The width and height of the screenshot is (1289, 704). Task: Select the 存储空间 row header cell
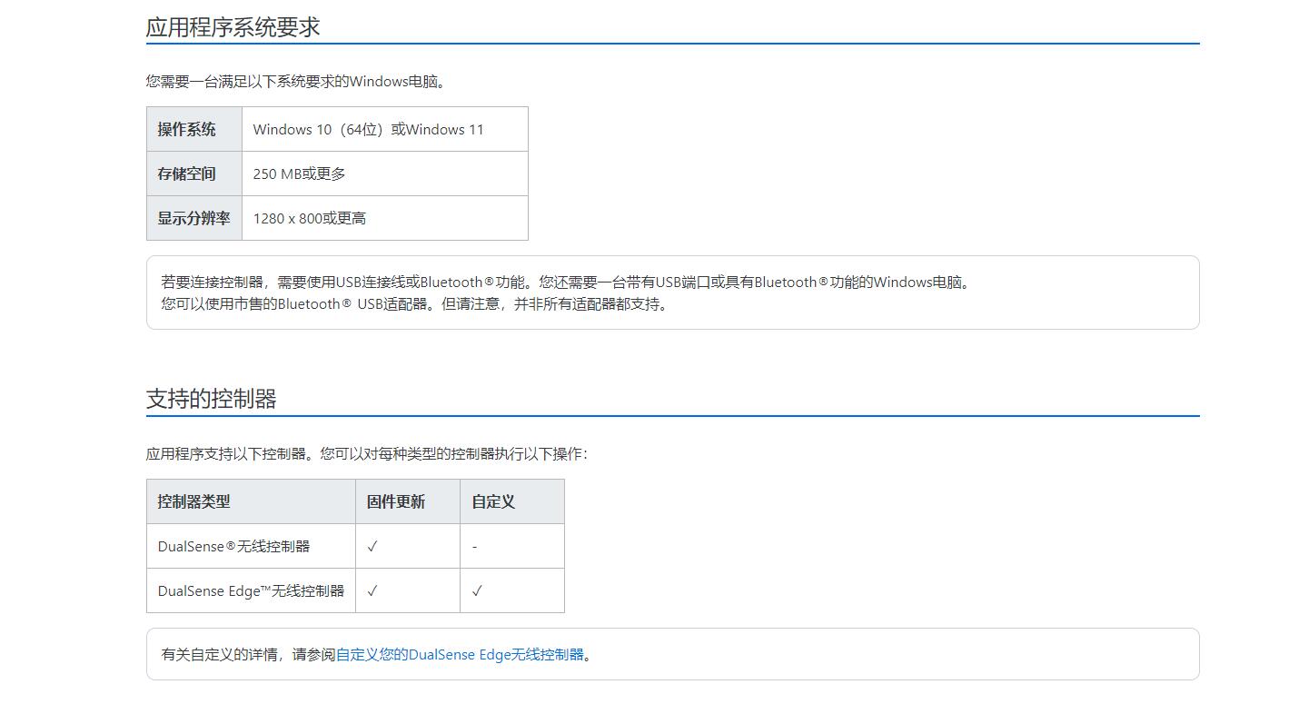tap(193, 174)
